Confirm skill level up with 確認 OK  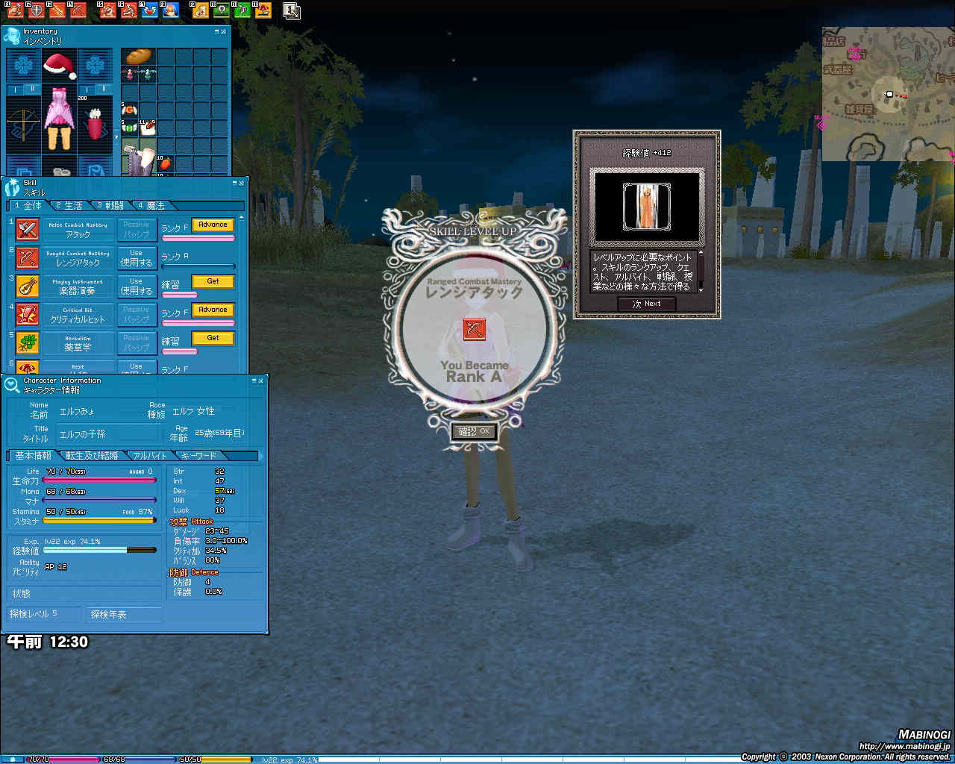click(474, 431)
